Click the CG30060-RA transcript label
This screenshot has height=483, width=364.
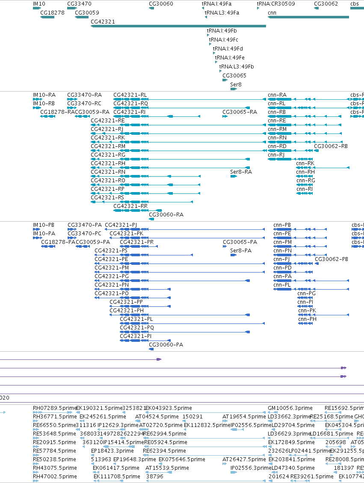pyautogui.click(x=166, y=214)
